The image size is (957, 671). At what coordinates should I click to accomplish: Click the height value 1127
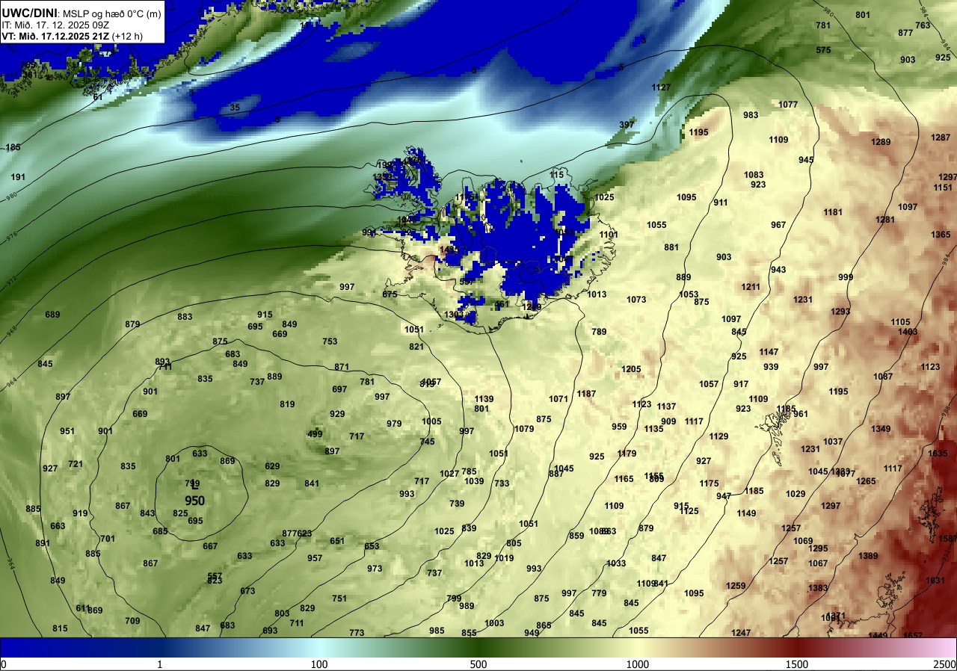pos(661,87)
